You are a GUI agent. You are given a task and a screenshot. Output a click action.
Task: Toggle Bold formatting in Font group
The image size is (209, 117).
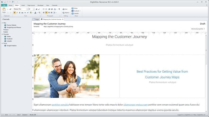tap(14, 12)
